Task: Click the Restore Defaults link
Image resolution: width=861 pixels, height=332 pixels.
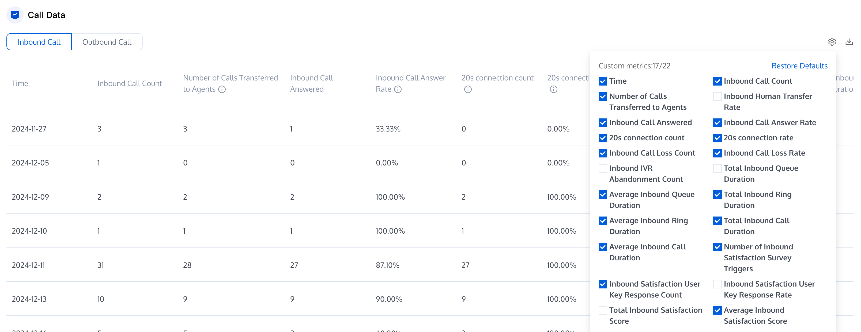Action: [799, 66]
